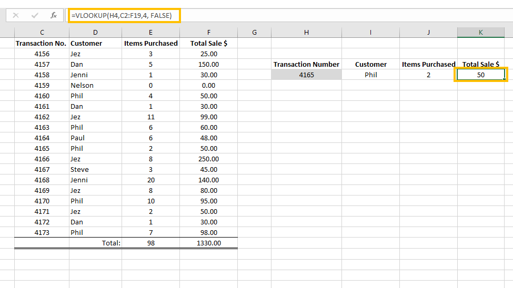Image resolution: width=513 pixels, height=288 pixels.
Task: Select transaction cell 4157
Action: pyautogui.click(x=42, y=65)
